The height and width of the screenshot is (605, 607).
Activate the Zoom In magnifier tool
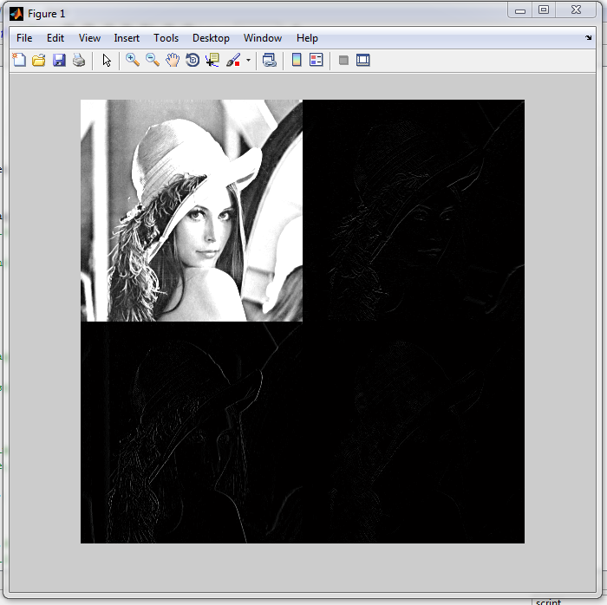(133, 60)
